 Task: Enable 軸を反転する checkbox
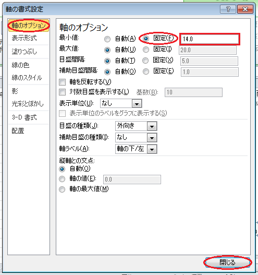click(63, 82)
